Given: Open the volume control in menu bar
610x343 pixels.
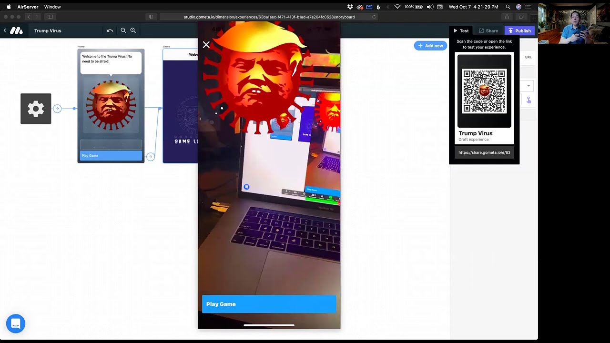Looking at the screenshot, I should tap(430, 7).
